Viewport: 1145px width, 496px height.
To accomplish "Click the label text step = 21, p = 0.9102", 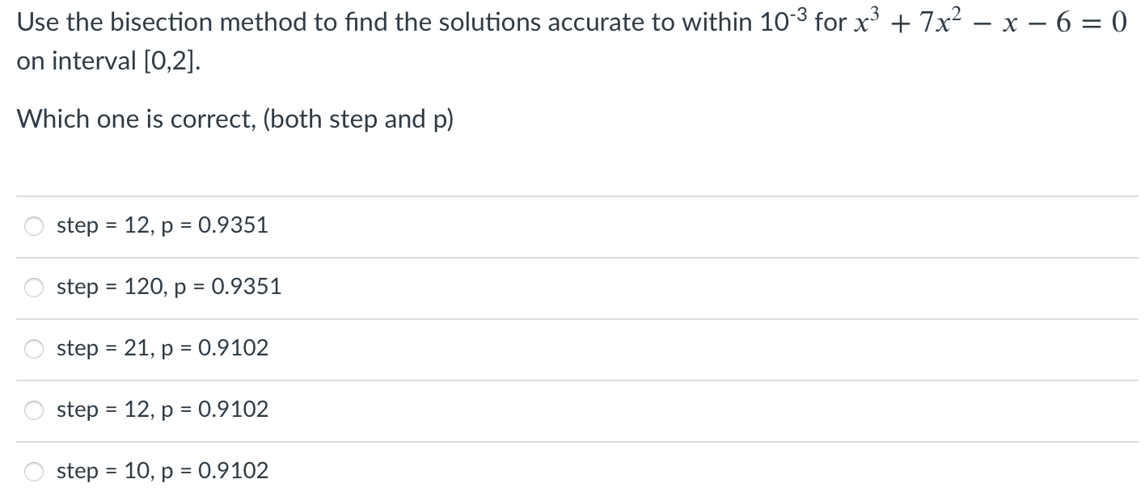I will coord(163,349).
